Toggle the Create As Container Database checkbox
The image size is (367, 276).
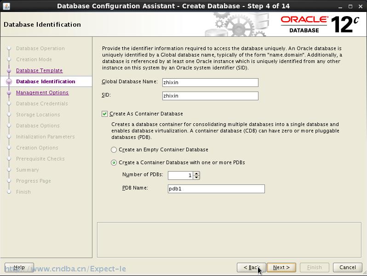pos(104,114)
